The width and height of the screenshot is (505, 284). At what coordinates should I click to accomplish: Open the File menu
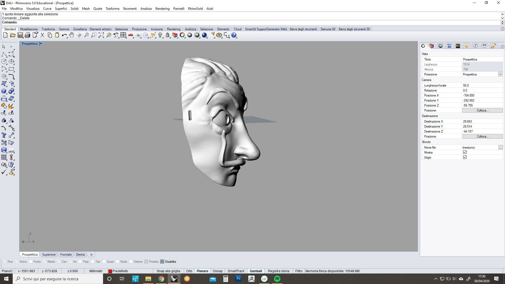tap(4, 9)
